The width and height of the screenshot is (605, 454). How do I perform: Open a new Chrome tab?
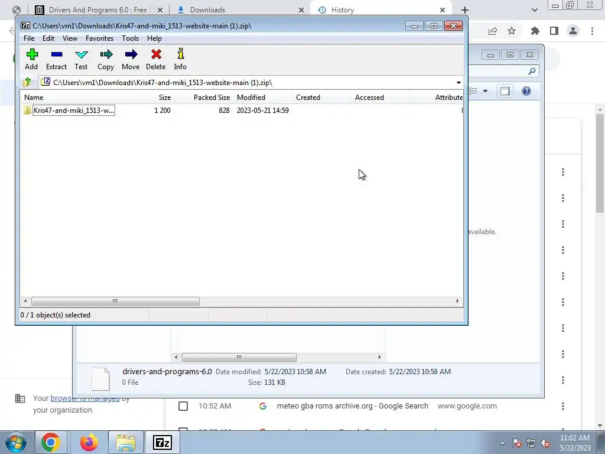[x=465, y=10]
